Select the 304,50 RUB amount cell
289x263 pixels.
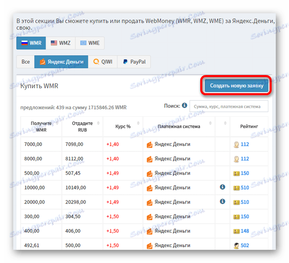(82, 216)
